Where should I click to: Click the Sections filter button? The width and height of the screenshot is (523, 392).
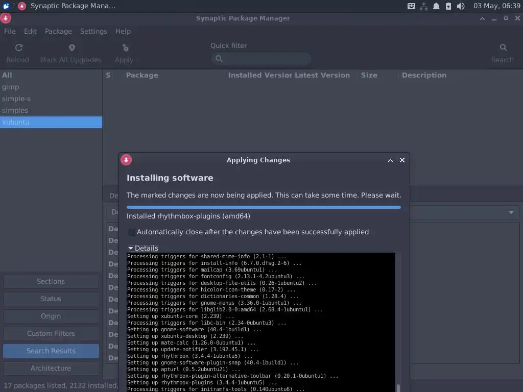pos(51,281)
